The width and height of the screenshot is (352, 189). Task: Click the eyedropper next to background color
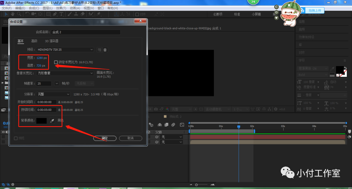pyautogui.click(x=52, y=121)
